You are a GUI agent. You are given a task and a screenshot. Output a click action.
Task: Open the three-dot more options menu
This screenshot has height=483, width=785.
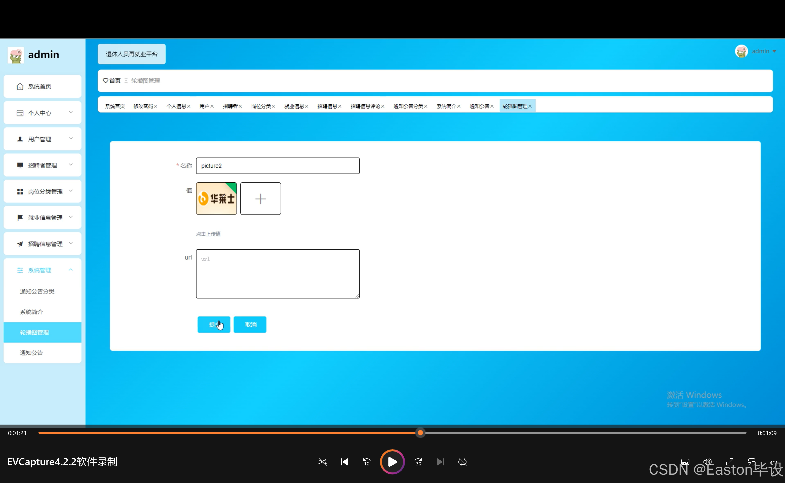pyautogui.click(x=774, y=462)
